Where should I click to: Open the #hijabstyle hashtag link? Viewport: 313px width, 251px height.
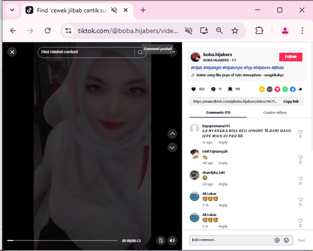tap(232, 67)
